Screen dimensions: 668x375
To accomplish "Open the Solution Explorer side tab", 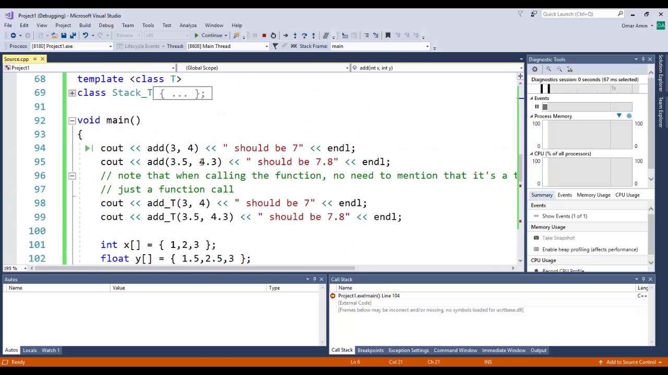I will (660, 73).
